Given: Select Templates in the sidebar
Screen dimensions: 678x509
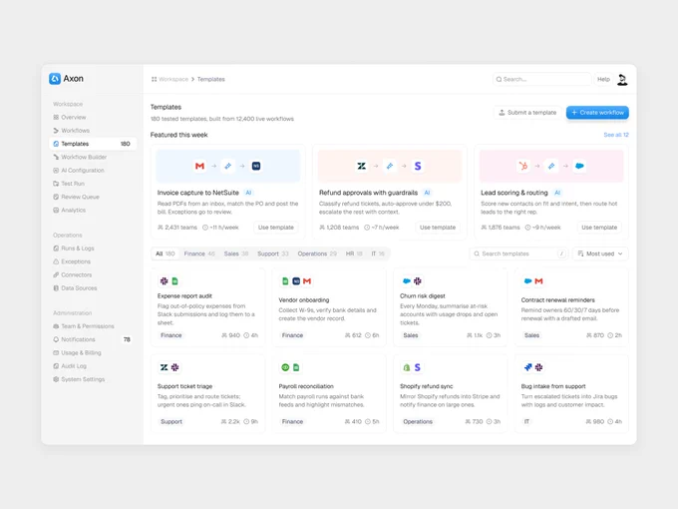Looking at the screenshot, I should click(93, 144).
